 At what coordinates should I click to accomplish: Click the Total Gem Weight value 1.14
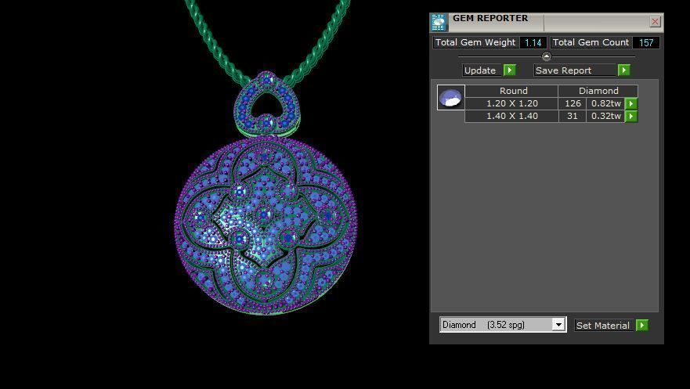533,42
